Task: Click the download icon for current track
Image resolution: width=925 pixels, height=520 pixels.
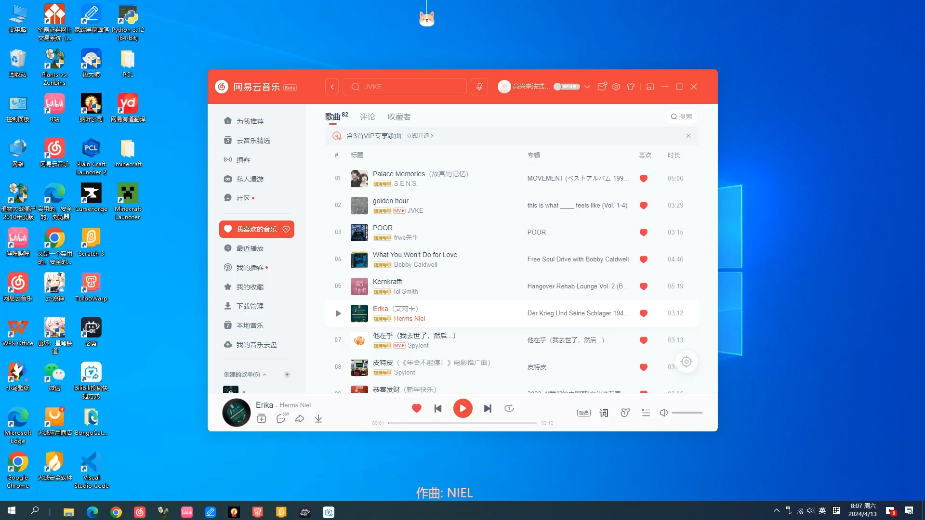Action: 318,418
